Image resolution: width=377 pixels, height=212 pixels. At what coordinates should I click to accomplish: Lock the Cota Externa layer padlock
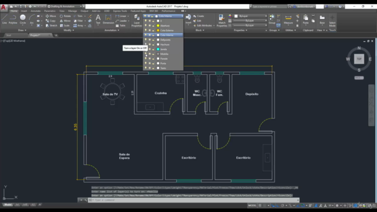(153, 30)
